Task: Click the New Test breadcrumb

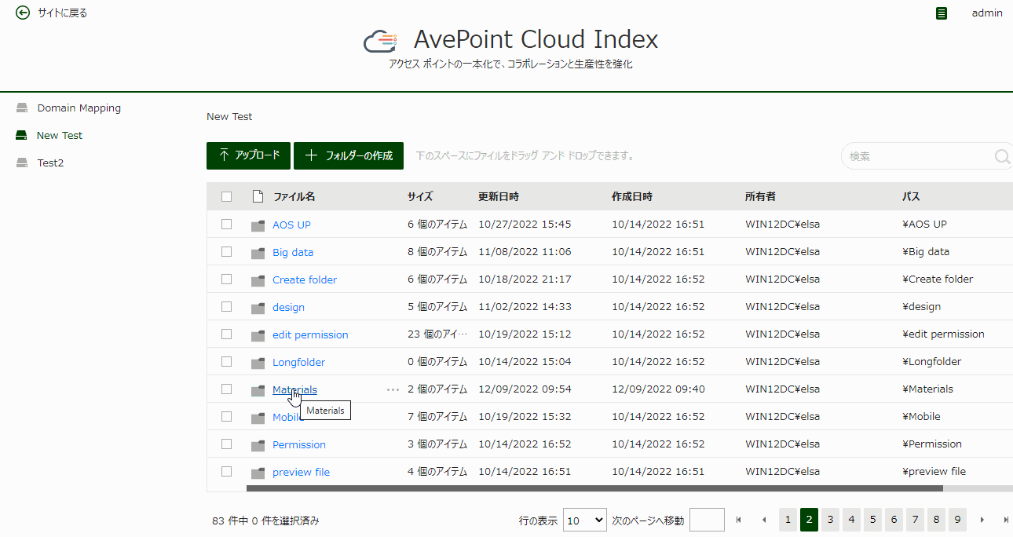Action: (x=229, y=116)
